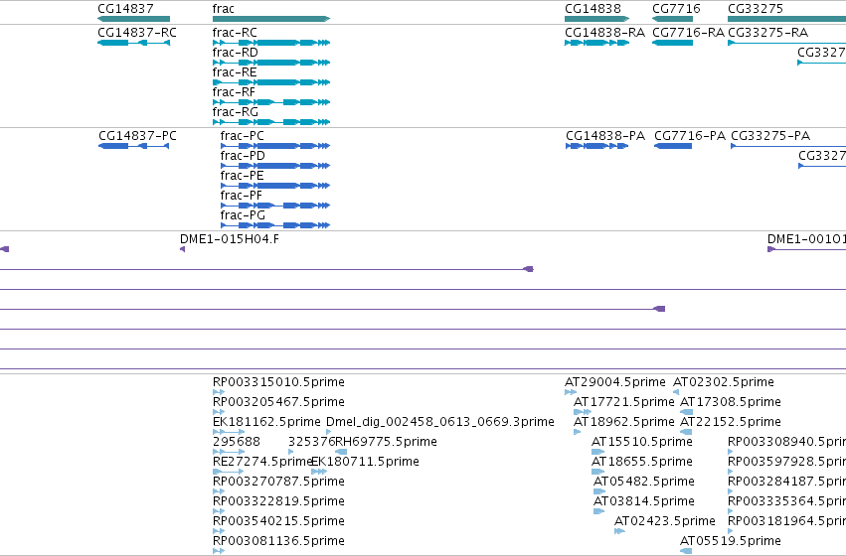Select the AT18962.5prime EST label

[623, 422]
